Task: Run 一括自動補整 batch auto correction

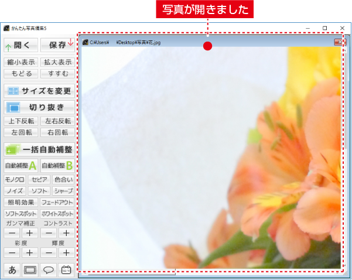Action: click(x=39, y=149)
